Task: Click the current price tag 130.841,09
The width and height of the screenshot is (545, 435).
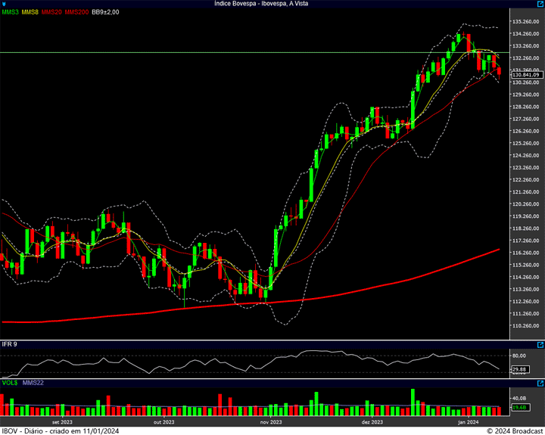Action: (x=526, y=75)
